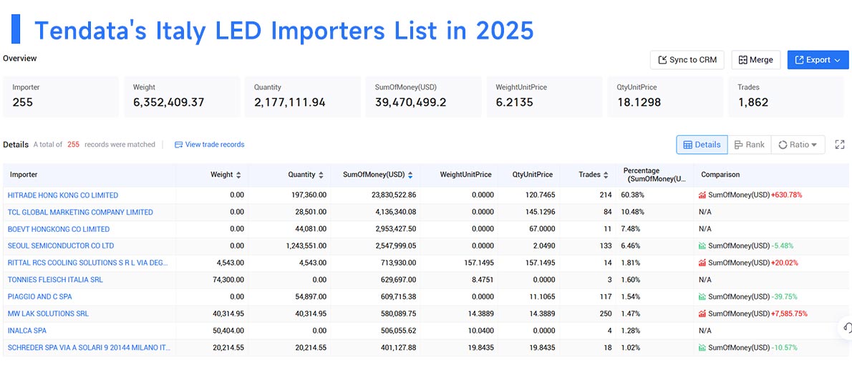The width and height of the screenshot is (852, 365).
Task: Click the floating support headset icon
Action: tap(847, 328)
